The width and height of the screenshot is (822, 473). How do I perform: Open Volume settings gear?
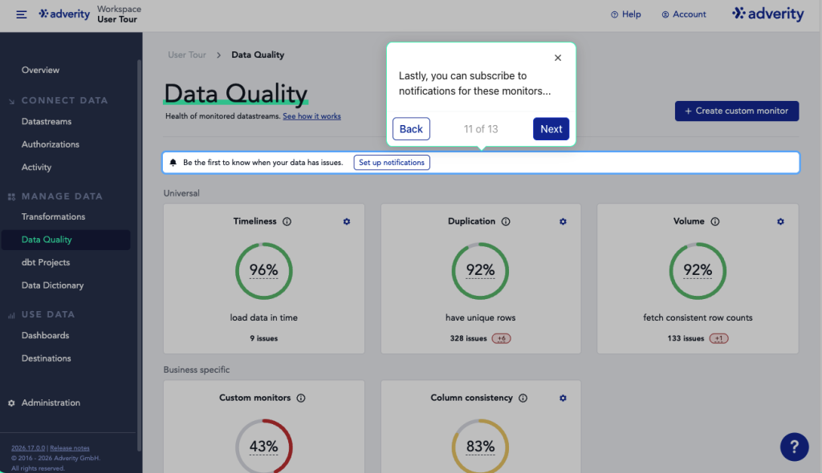tap(780, 221)
